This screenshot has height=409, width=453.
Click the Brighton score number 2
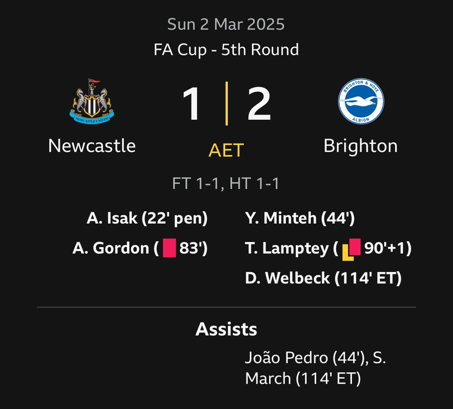click(259, 105)
